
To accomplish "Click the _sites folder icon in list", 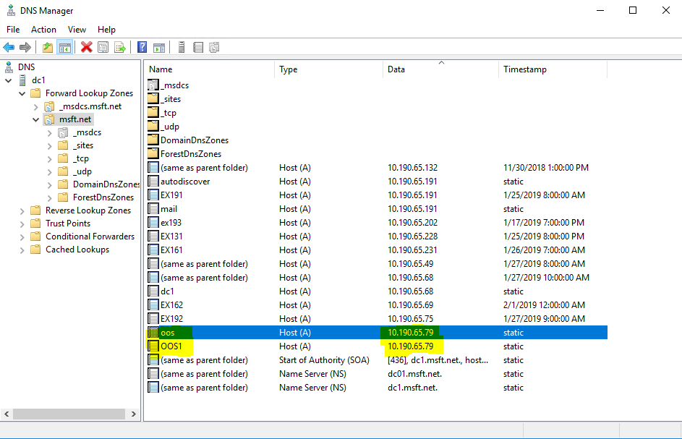I will 153,99.
